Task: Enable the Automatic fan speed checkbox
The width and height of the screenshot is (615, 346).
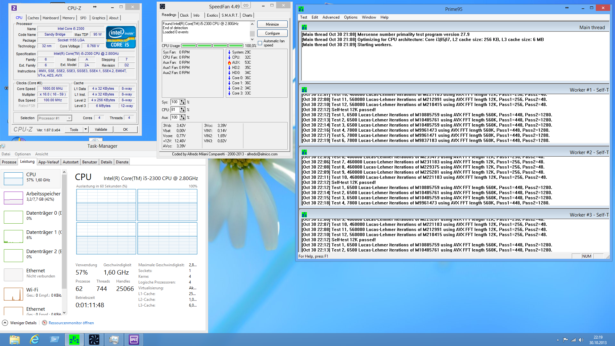Action: (x=260, y=43)
